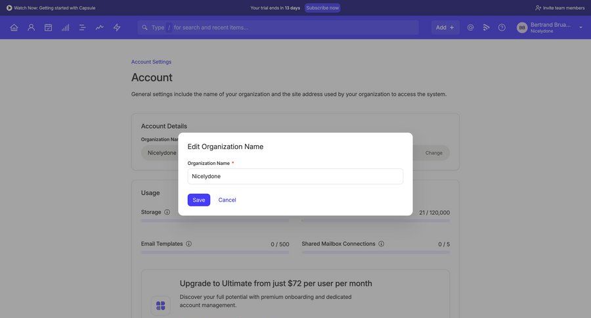Screen dimensions: 591x318
Task: Click Shared Mailbox Connections info icon
Action: point(381,244)
